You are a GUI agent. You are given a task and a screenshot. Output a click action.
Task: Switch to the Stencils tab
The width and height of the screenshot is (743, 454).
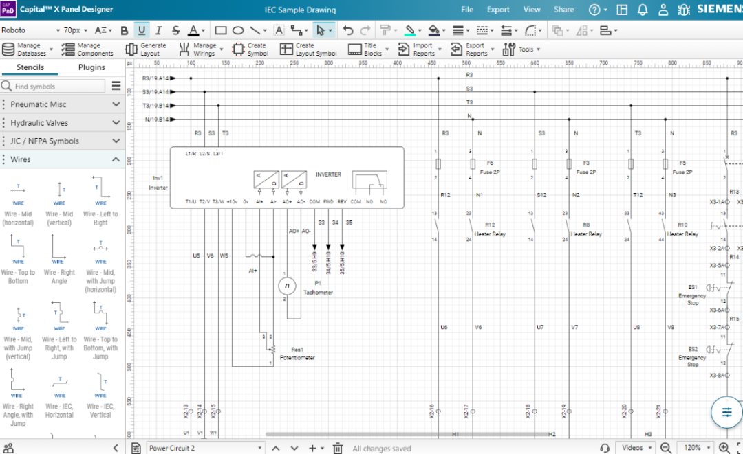(x=30, y=67)
